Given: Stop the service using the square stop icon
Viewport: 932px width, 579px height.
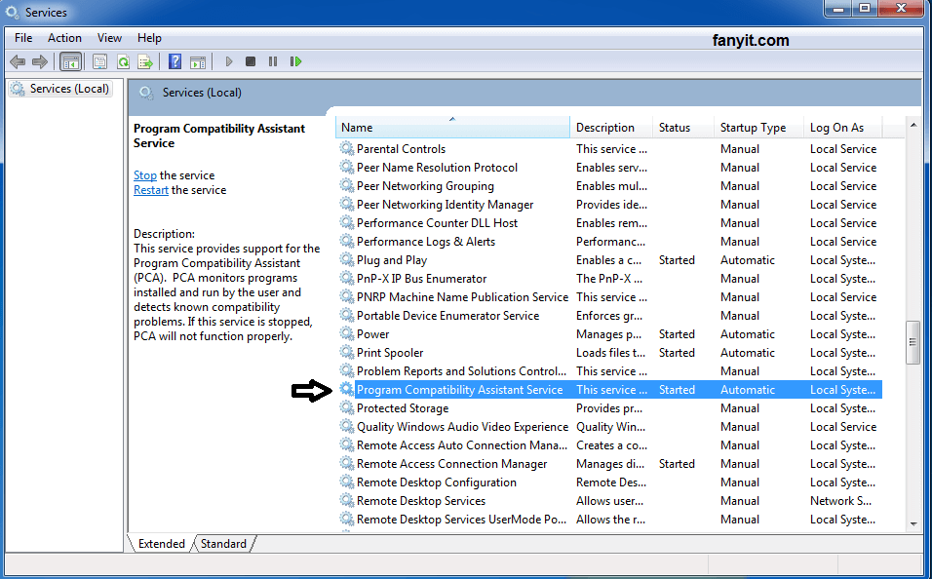Looking at the screenshot, I should (252, 61).
